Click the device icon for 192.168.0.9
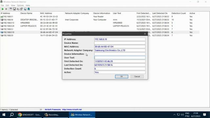This screenshot has width=210, height=118. pos(2,35)
